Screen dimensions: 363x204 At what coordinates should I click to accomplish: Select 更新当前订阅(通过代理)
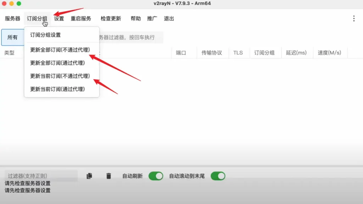[57, 89]
